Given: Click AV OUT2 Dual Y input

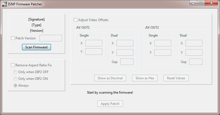Looking at the screenshot, I should point(194,52).
